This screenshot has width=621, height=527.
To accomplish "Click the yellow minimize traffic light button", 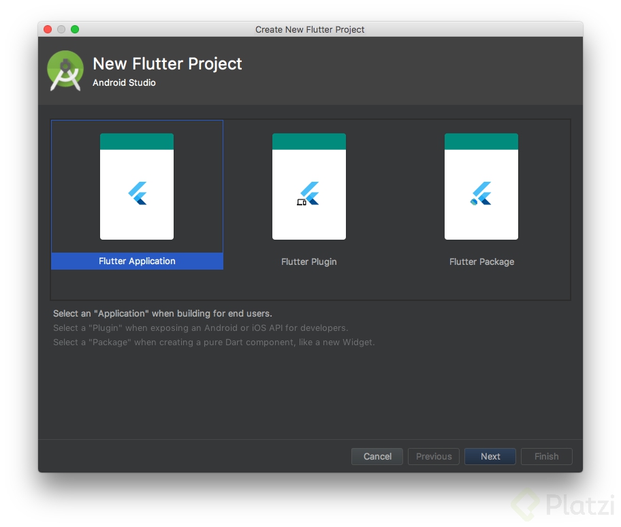I will point(61,29).
